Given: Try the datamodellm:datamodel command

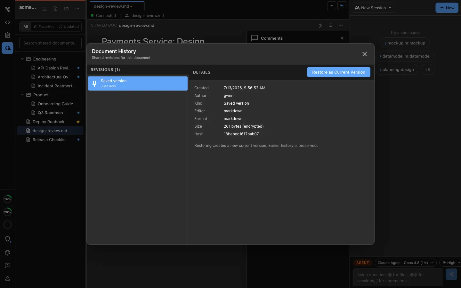Looking at the screenshot, I should 405,56.
